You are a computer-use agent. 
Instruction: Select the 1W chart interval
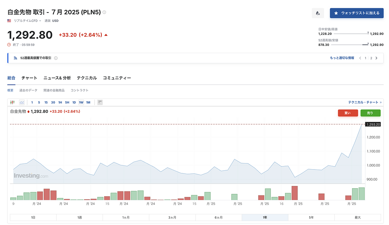pos(81,102)
